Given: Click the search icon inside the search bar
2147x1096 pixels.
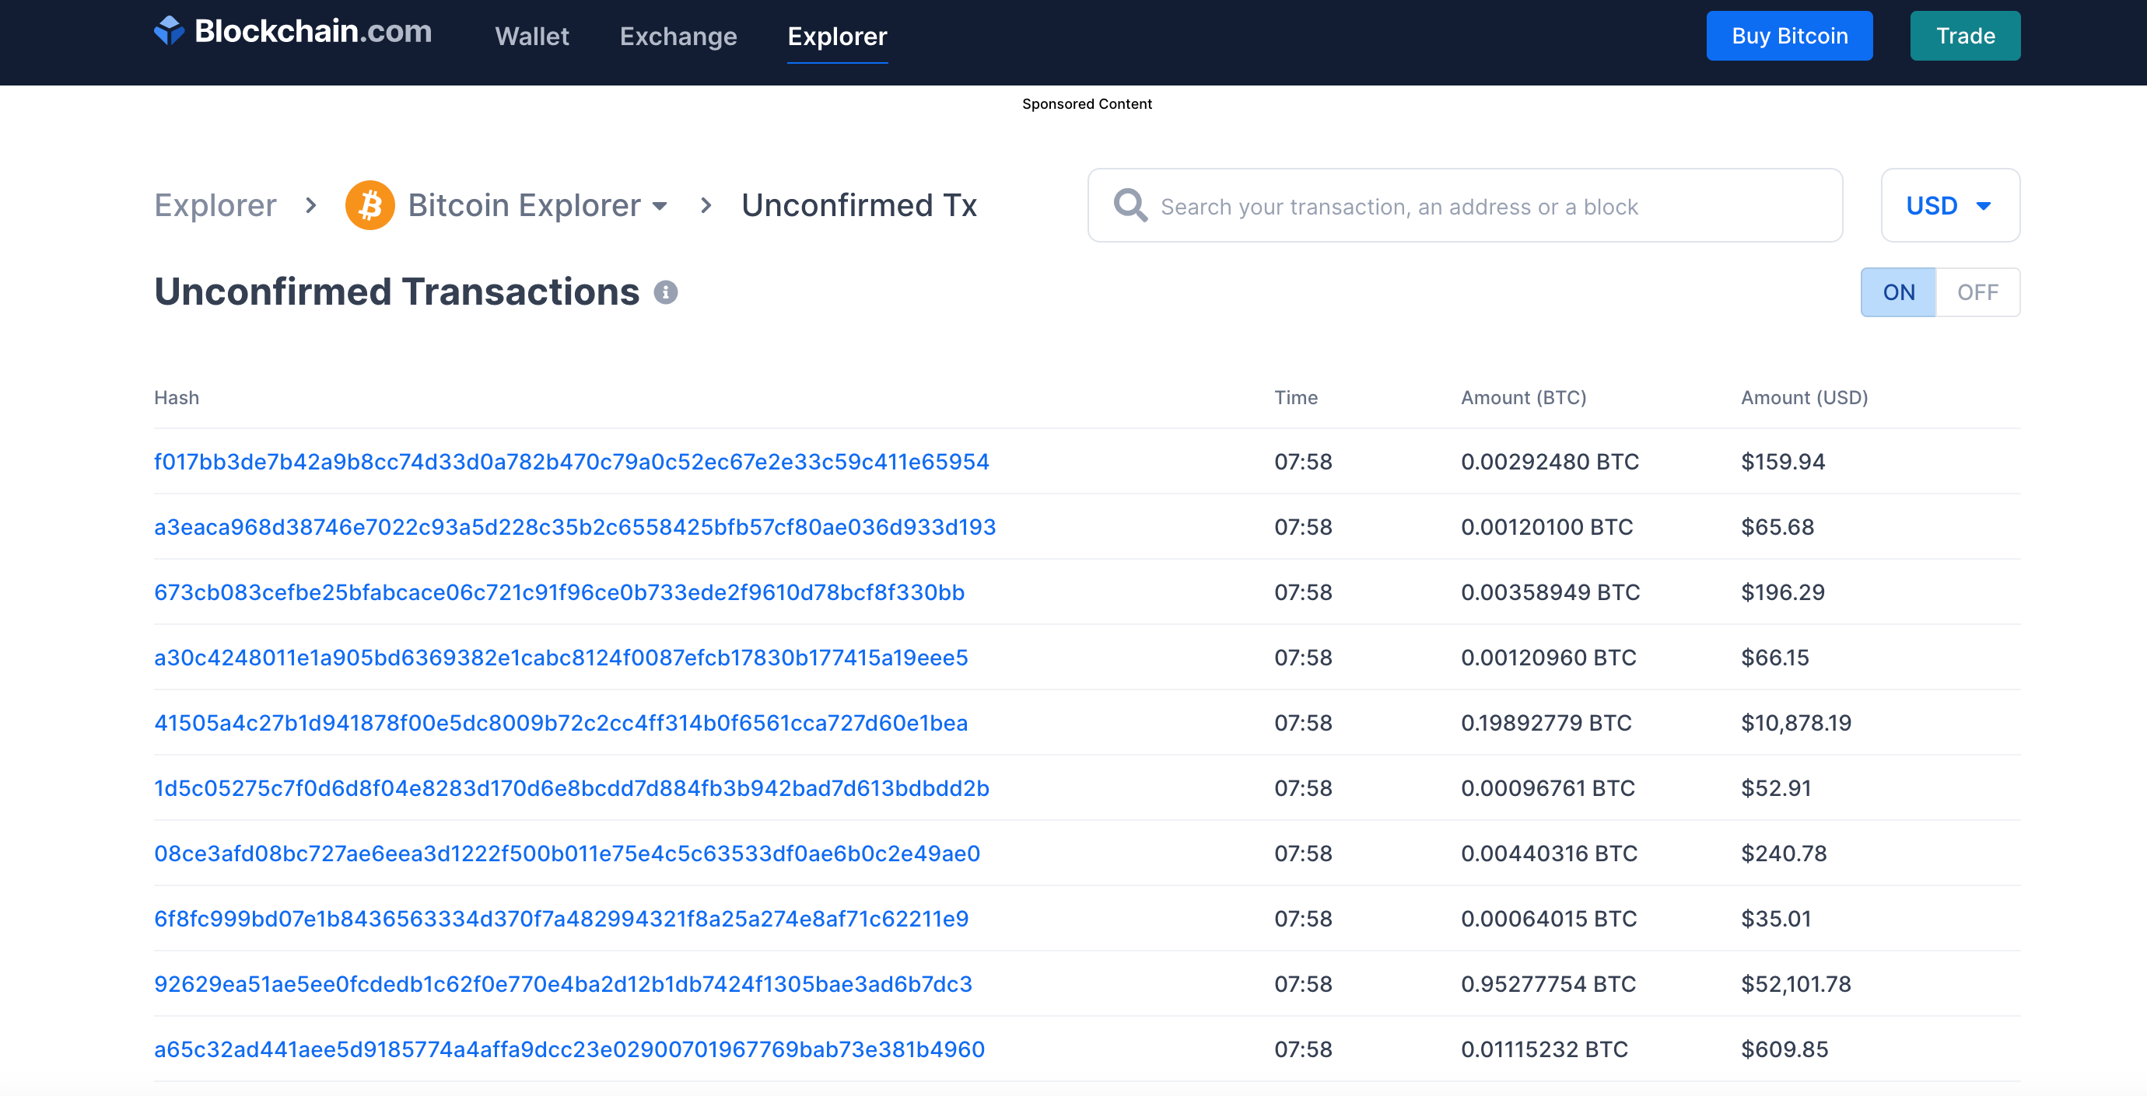Looking at the screenshot, I should (1130, 205).
